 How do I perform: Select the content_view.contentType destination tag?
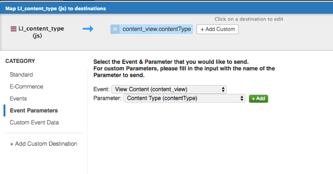[x=156, y=29]
